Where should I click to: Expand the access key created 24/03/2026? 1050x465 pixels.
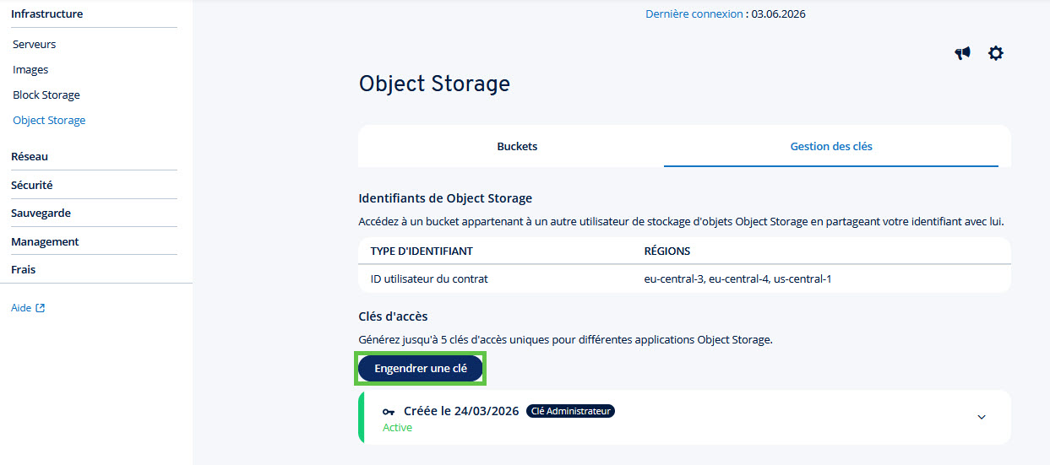tap(982, 417)
